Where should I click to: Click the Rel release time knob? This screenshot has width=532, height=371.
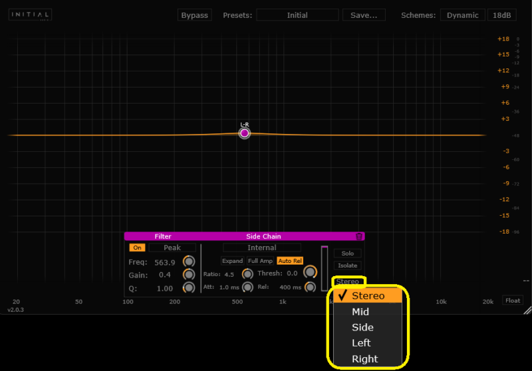[310, 287]
